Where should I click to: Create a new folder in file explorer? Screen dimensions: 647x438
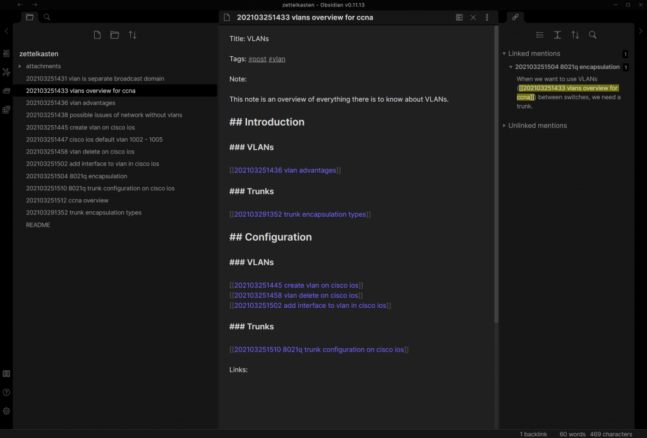(x=114, y=35)
